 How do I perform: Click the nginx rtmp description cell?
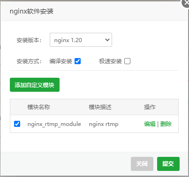click(104, 124)
